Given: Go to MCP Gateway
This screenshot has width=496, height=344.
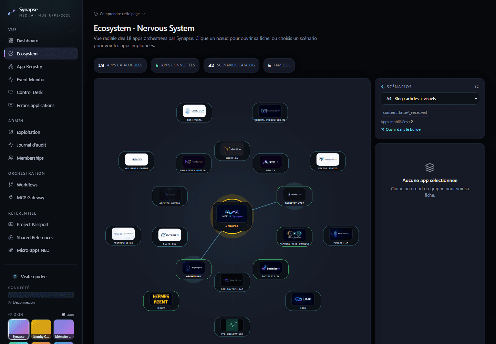Looking at the screenshot, I should click(41, 197).
